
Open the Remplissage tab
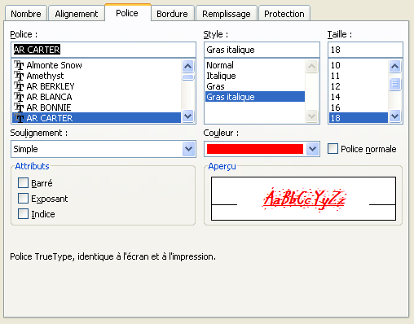(227, 13)
